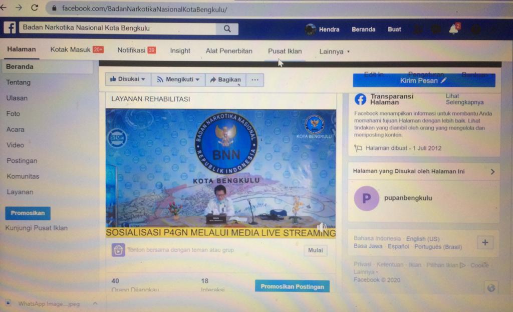Select Postingan in left sidebar

(22, 160)
